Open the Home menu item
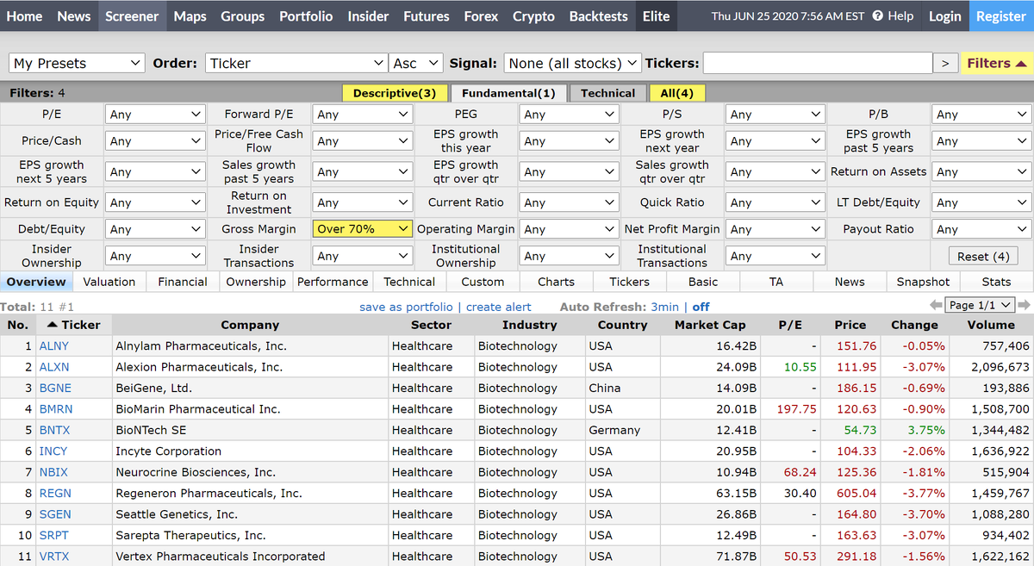 (x=24, y=16)
